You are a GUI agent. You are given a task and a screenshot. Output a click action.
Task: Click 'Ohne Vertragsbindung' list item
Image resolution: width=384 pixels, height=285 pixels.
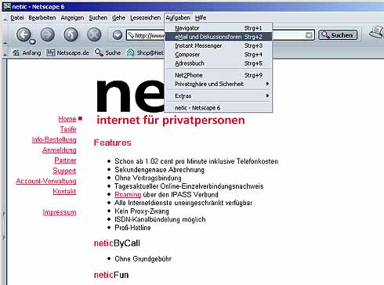[148, 178]
